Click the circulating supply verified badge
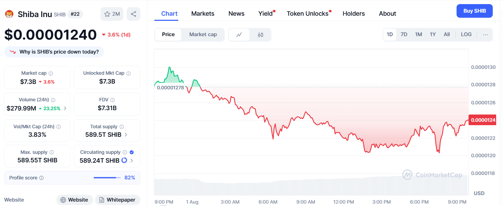503x206 pixels. coord(132,152)
